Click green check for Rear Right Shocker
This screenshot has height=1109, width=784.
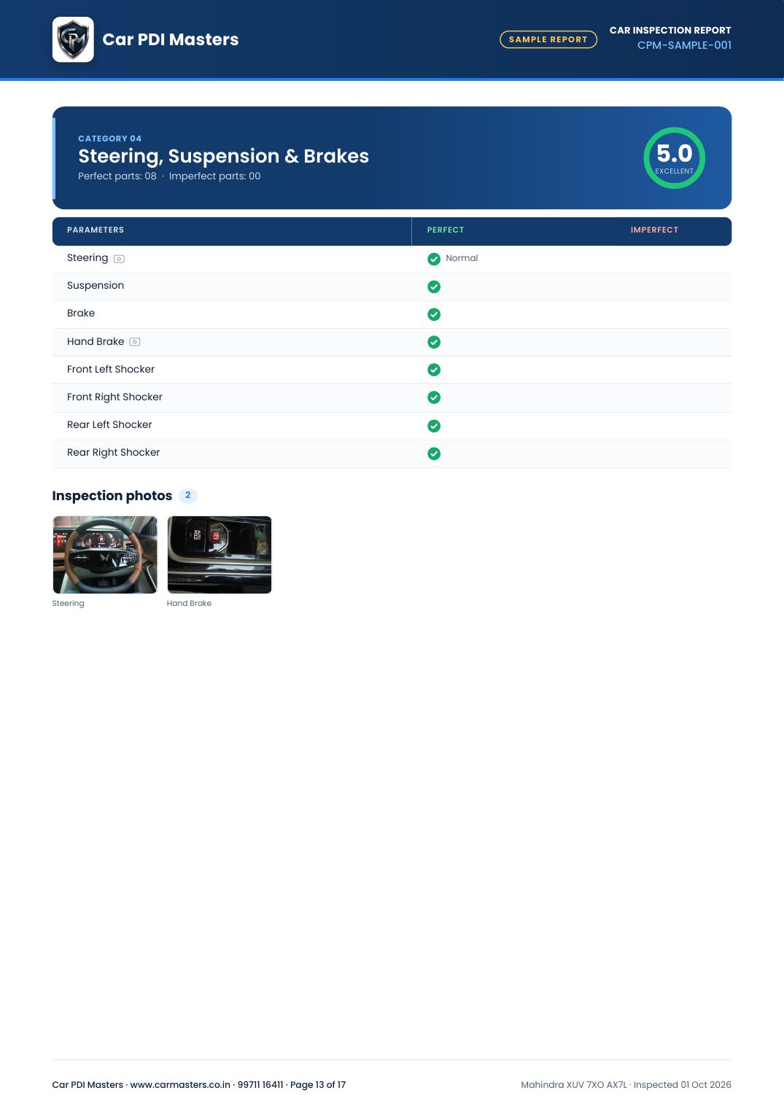(x=434, y=454)
